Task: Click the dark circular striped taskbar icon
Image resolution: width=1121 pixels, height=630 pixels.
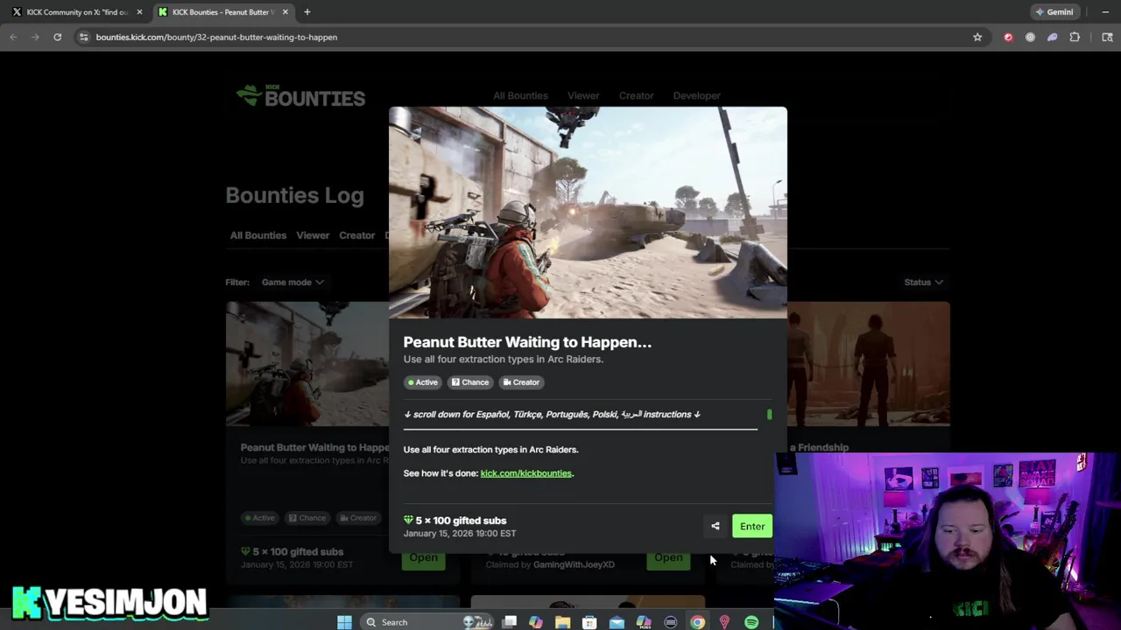Action: [670, 622]
